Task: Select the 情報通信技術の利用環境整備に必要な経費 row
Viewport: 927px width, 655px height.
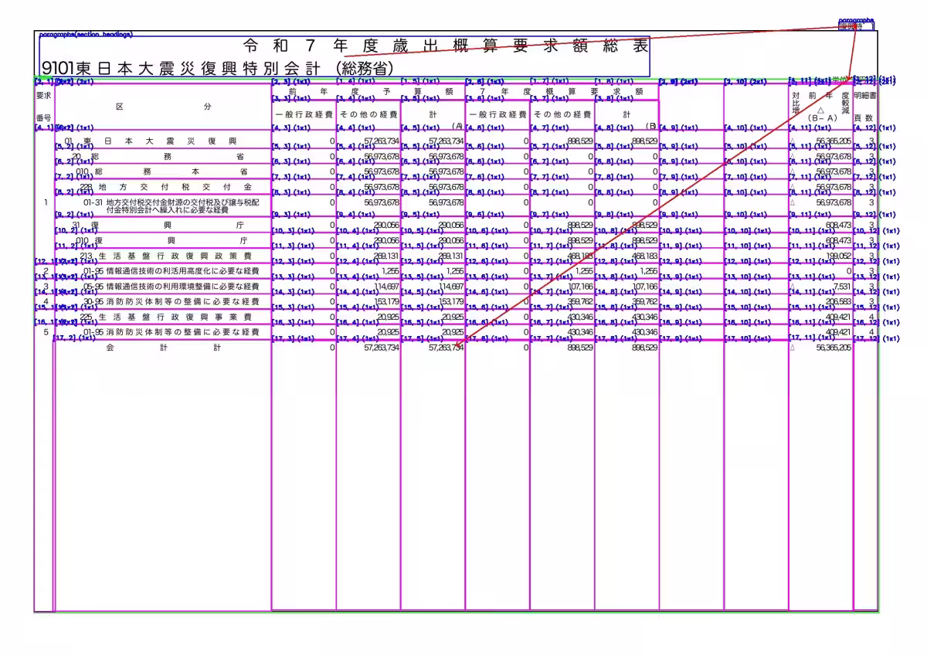Action: [162, 287]
